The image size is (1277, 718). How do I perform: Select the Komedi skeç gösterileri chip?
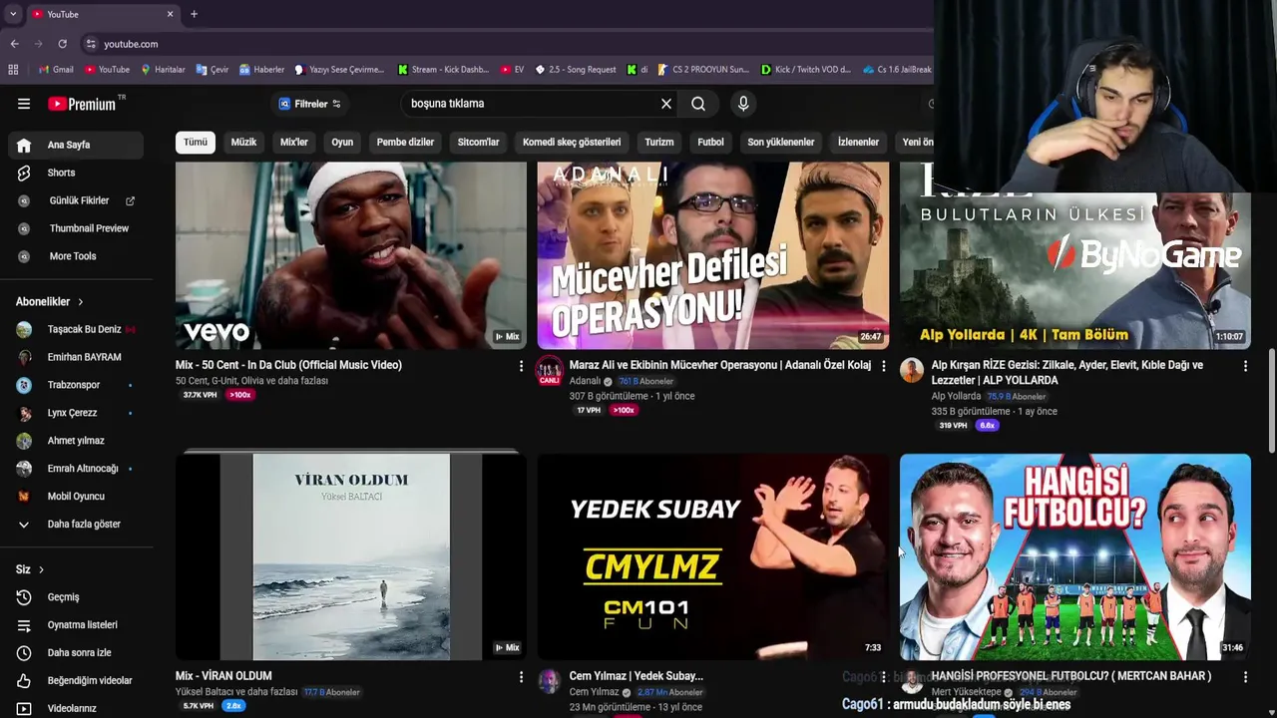pos(572,142)
